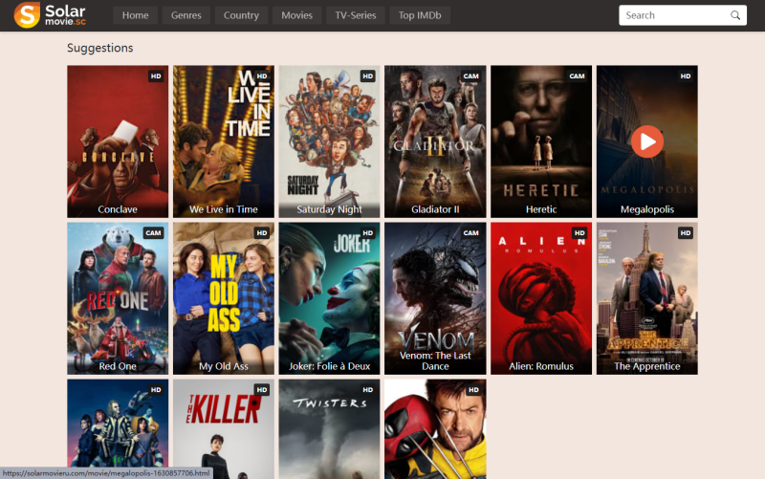
Task: Click The Apprentice title link
Action: pos(647,366)
